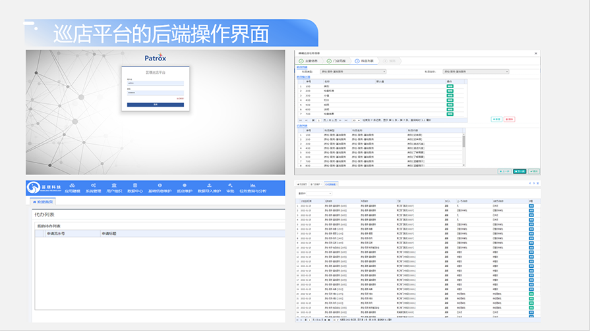Switch to the 欢迎首页 tab
Viewport: 590px width, 331px height.
(x=43, y=202)
